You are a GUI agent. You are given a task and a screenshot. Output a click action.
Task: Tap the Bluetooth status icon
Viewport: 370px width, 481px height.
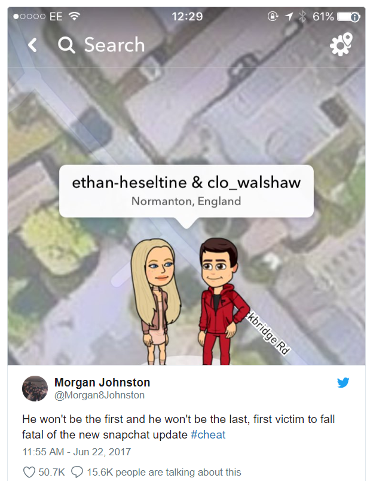click(302, 16)
